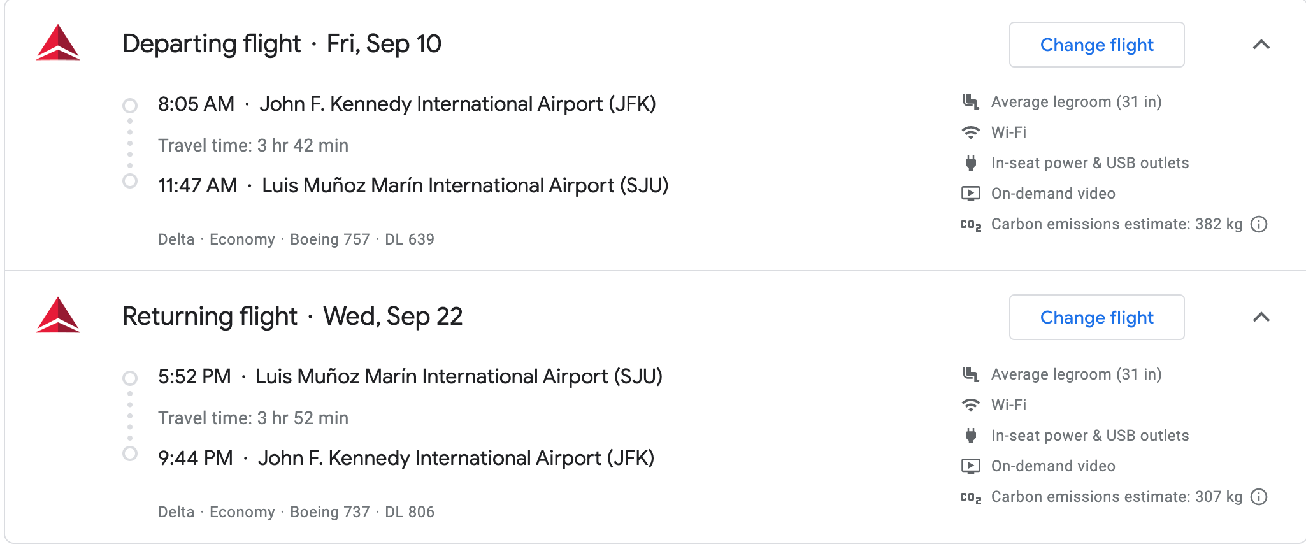Click the departing flight Wi-Fi icon
Viewport: 1306px width, 549px height.
(x=970, y=132)
